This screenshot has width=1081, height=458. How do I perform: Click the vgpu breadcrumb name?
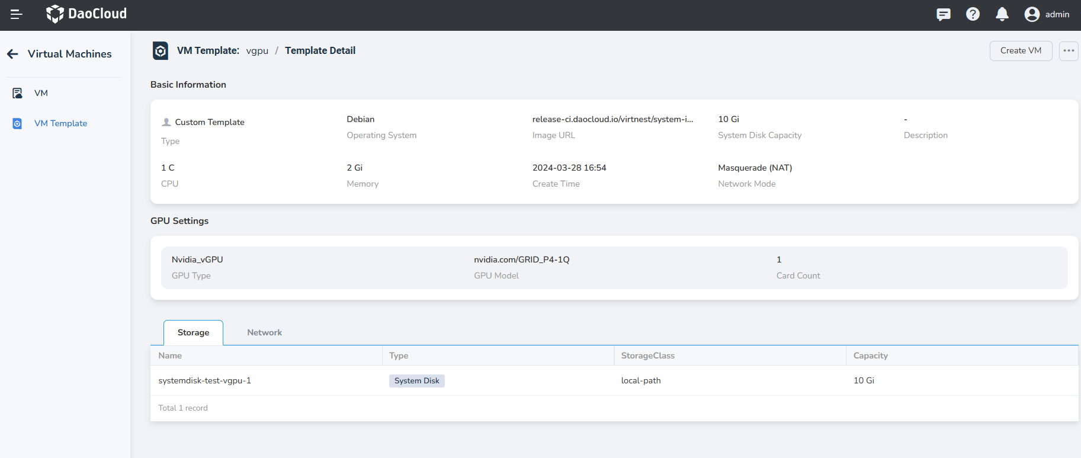(x=257, y=51)
